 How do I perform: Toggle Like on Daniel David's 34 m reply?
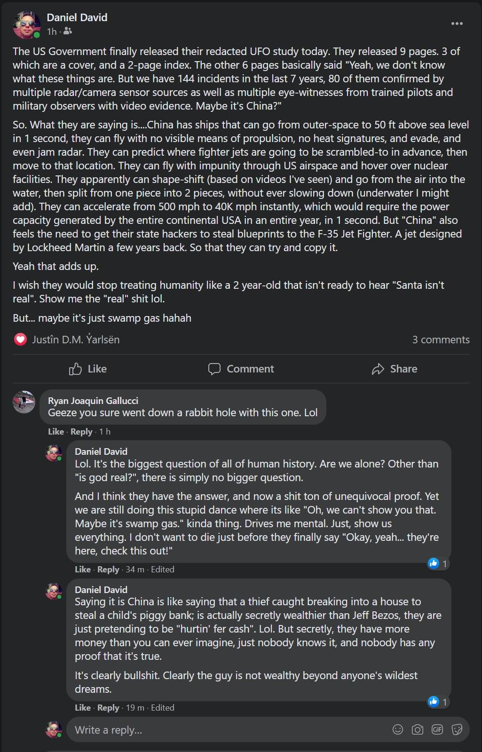pos(82,569)
